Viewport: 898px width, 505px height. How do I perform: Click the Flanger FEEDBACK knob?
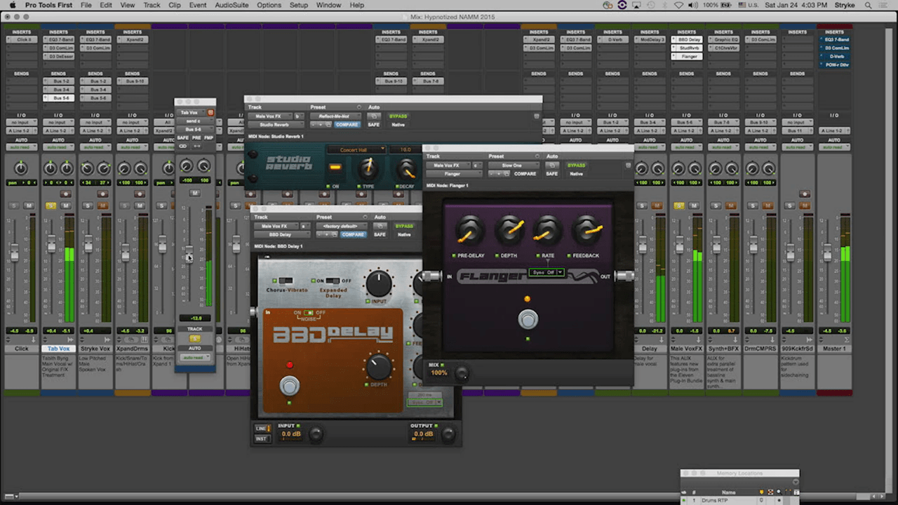point(587,230)
